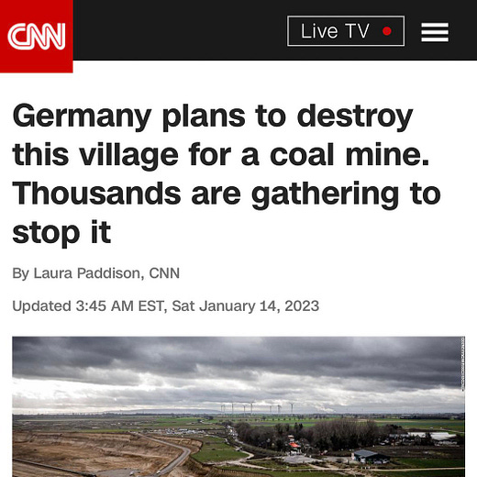Open the hamburger navigation menu
The height and width of the screenshot is (477, 477).
pyautogui.click(x=435, y=32)
